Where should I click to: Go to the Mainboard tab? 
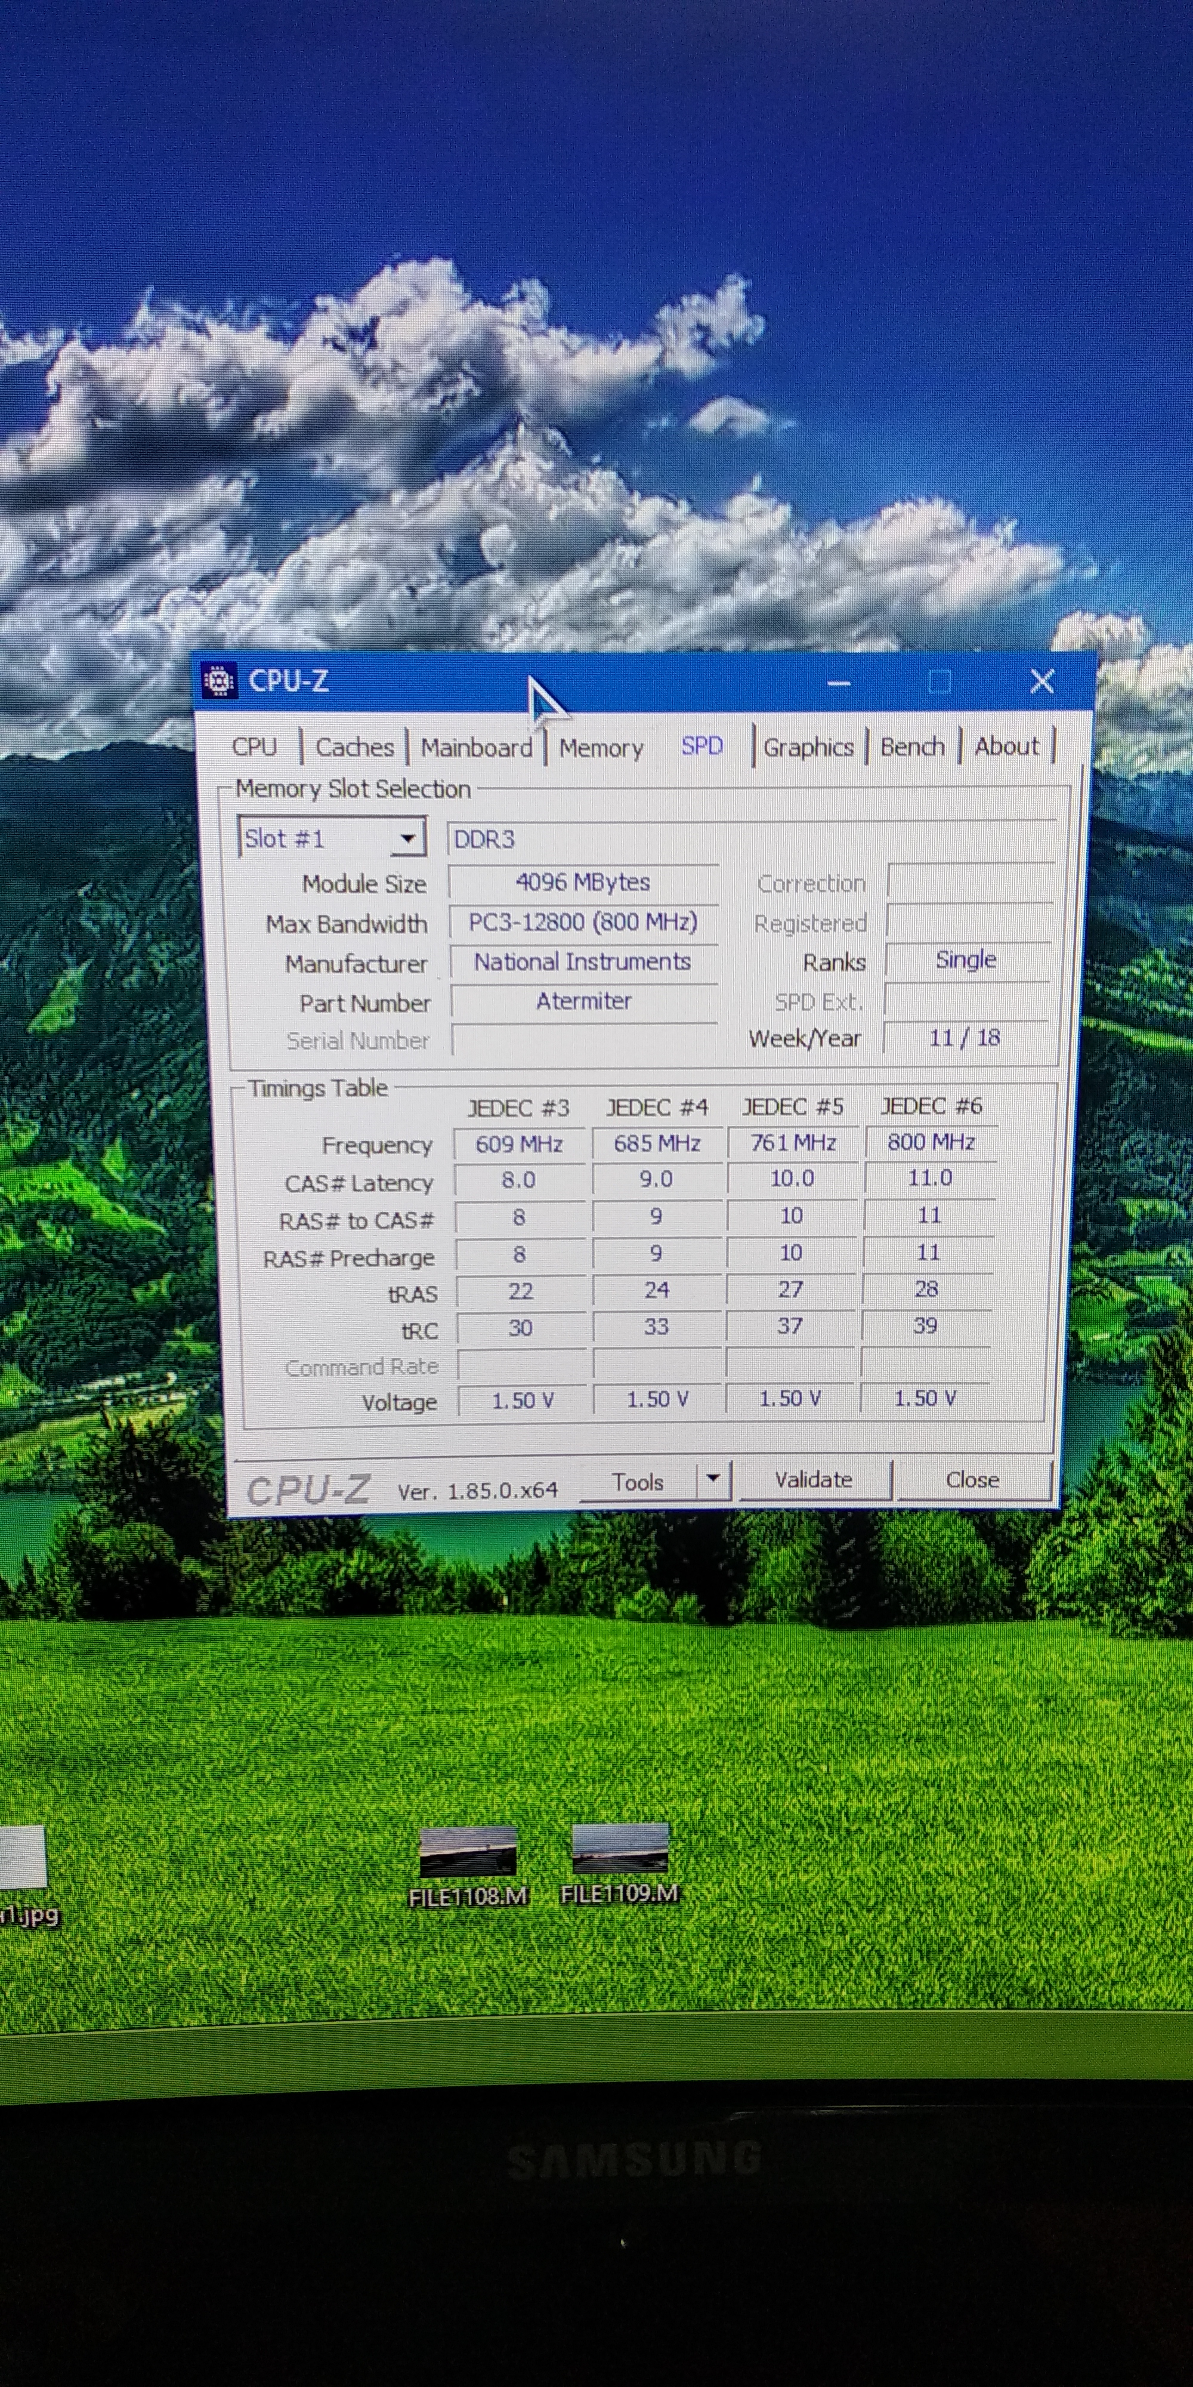476,748
